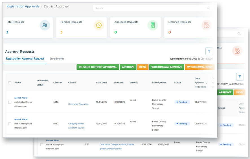Open the filter funnel in front window

(209, 51)
